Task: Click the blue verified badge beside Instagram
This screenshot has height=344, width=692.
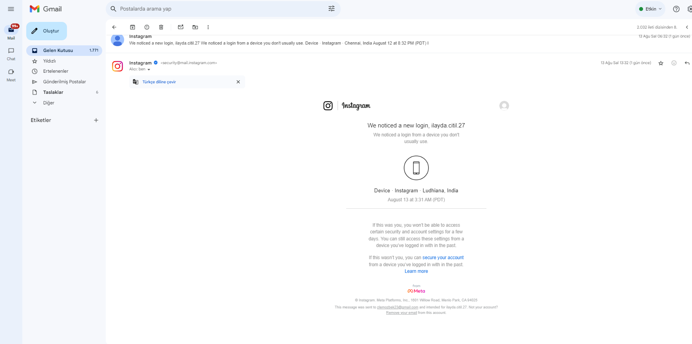Action: pos(155,63)
